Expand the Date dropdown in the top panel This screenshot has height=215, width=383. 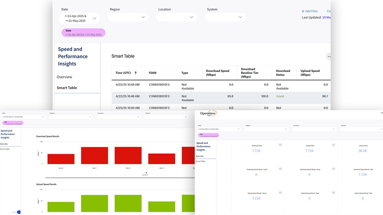point(94,18)
